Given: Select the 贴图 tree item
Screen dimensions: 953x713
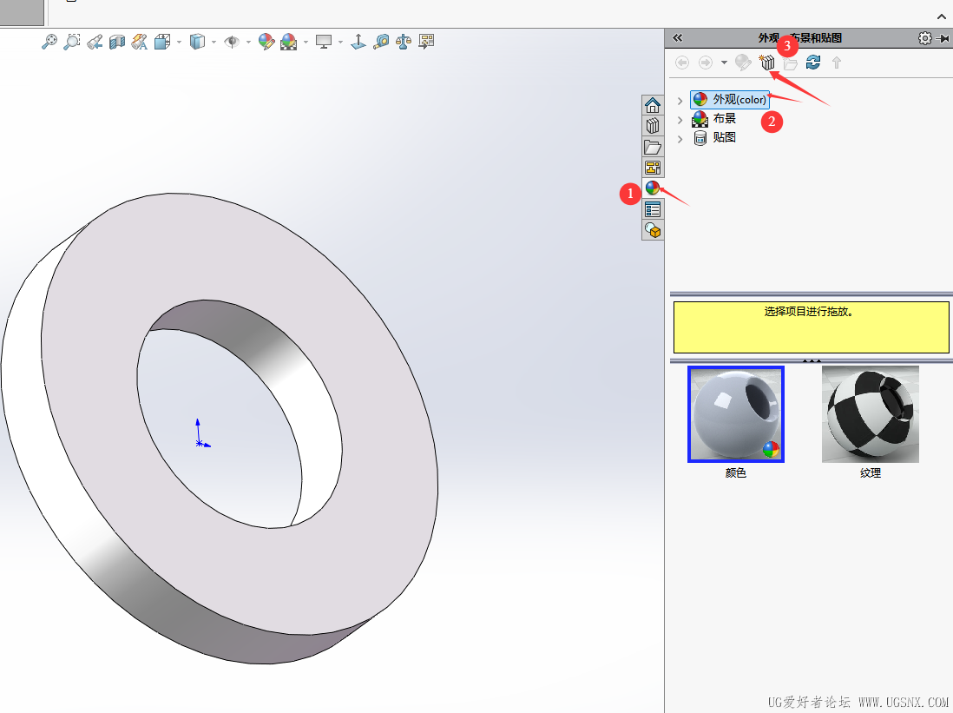Looking at the screenshot, I should [724, 137].
